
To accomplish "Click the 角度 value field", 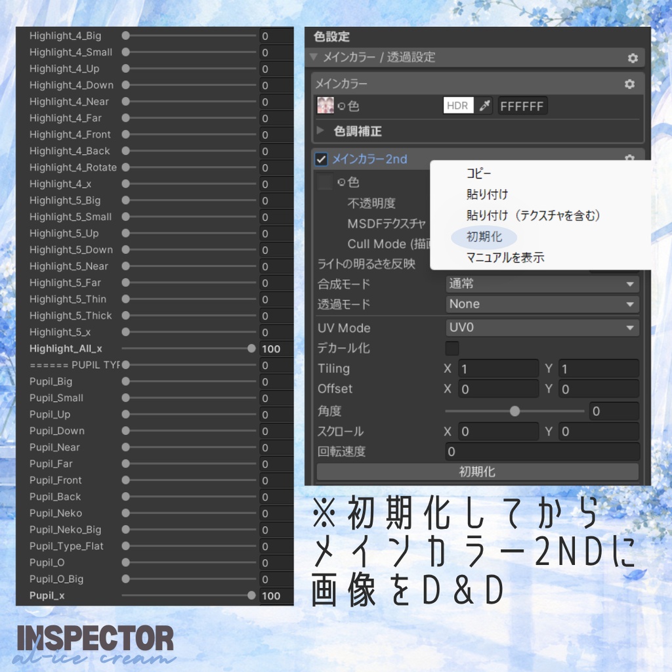I will pyautogui.click(x=614, y=411).
